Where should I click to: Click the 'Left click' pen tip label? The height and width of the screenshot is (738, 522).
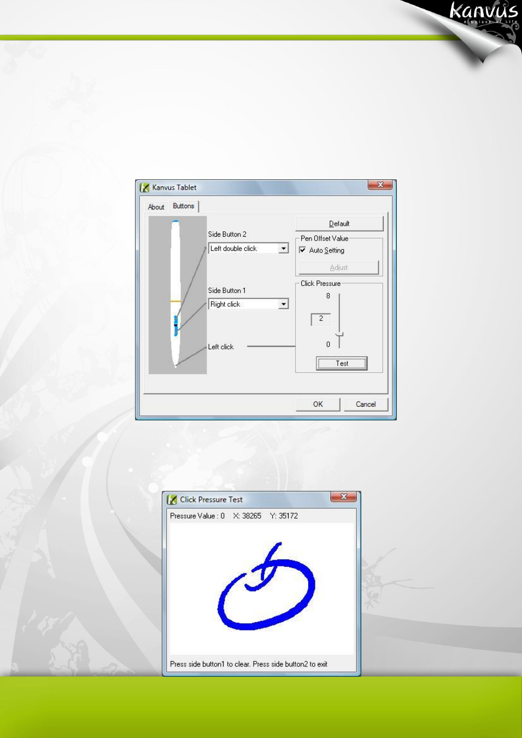point(221,347)
